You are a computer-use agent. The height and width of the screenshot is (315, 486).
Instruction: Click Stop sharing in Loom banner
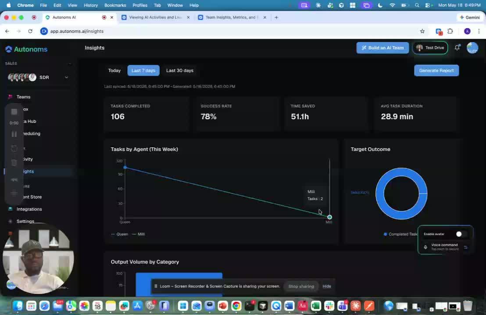[x=301, y=286]
